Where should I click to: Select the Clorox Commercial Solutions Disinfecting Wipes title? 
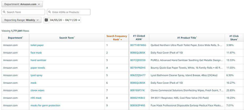tap(187, 90)
